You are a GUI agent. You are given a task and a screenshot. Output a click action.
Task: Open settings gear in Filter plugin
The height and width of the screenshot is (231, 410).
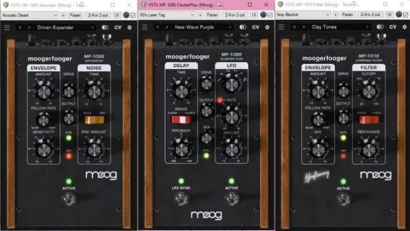click(404, 27)
